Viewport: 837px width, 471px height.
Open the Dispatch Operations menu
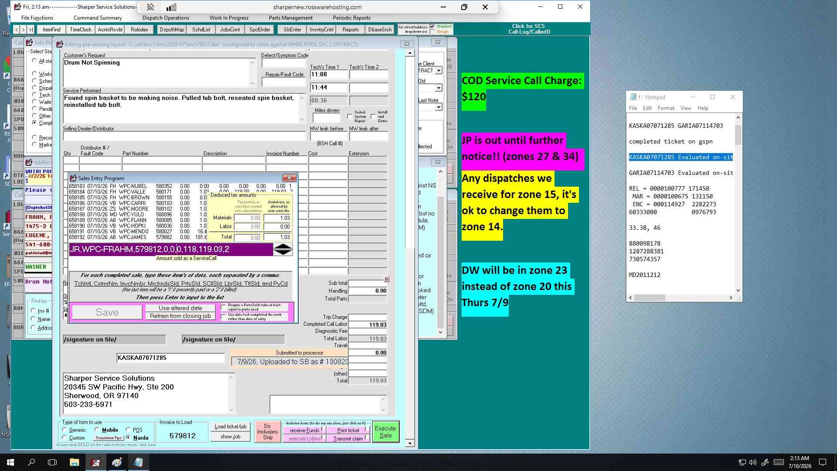[x=166, y=18]
